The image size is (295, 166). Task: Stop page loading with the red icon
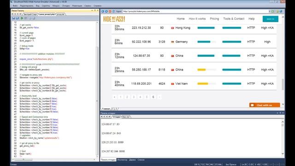[110, 11]
